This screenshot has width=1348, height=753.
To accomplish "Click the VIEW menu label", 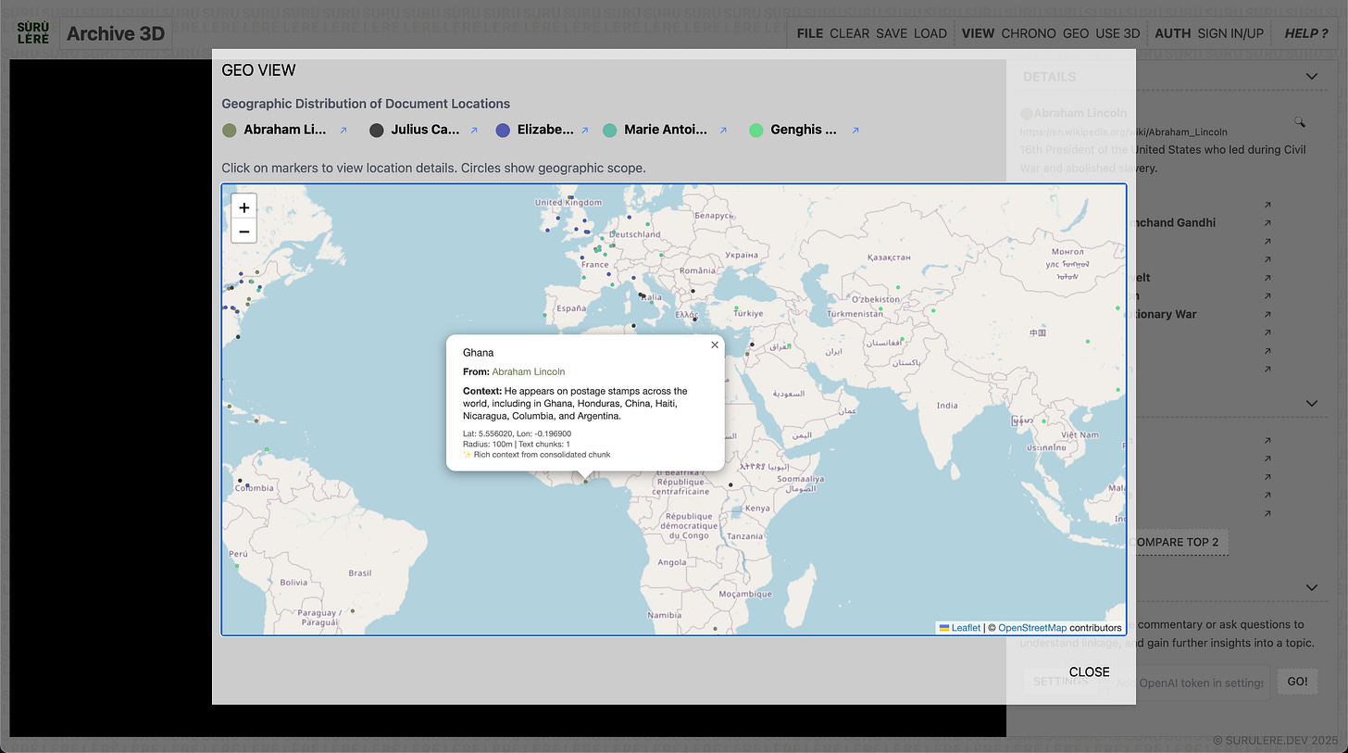I will tap(978, 33).
